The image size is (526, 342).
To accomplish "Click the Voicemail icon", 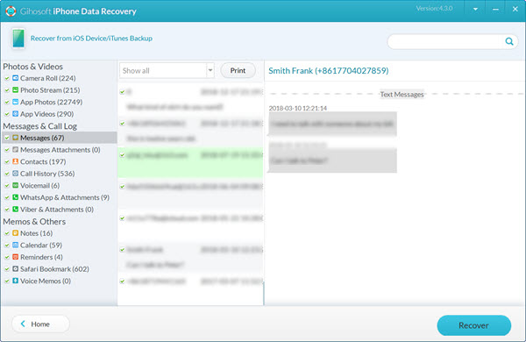I will tap(15, 185).
